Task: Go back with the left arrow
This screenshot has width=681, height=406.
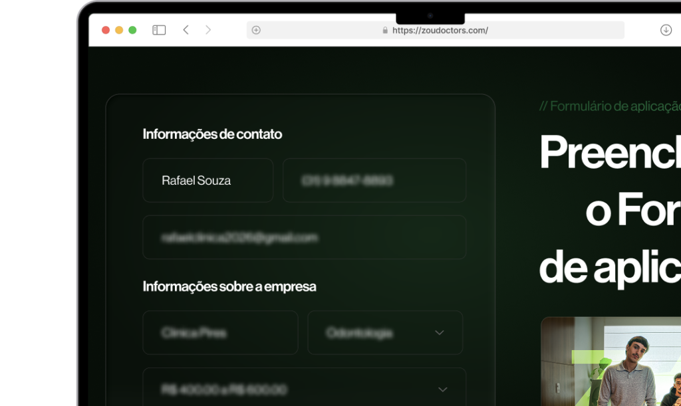Action: point(186,30)
